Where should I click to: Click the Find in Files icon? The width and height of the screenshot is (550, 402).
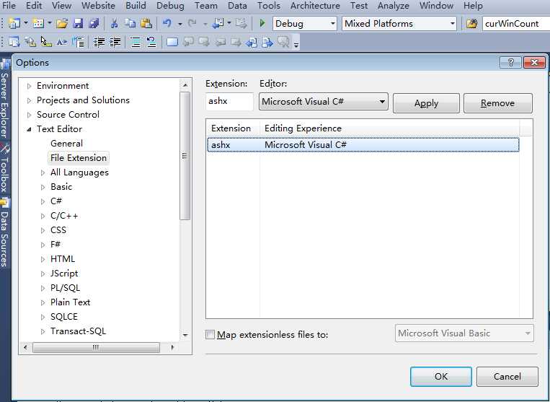(471, 24)
